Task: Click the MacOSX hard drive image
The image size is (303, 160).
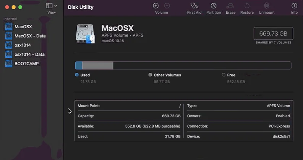Action: point(85,34)
